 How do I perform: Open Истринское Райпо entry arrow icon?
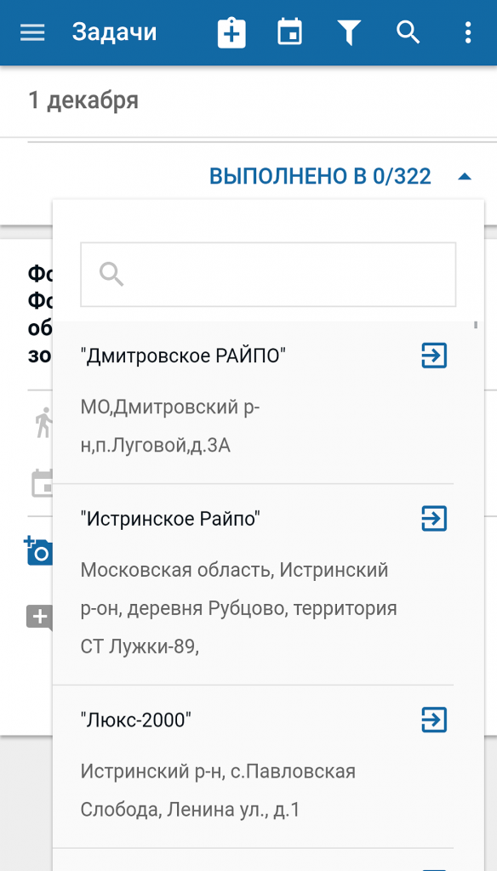[434, 518]
